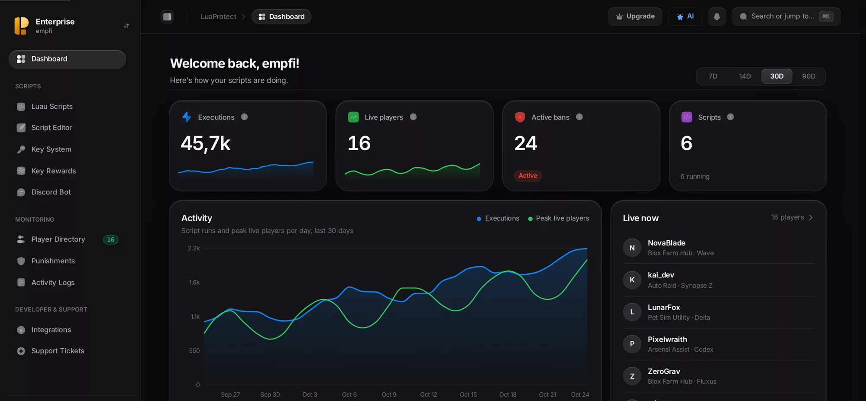Open Key Rewards section
Viewport: 866px width, 401px height.
click(67, 171)
